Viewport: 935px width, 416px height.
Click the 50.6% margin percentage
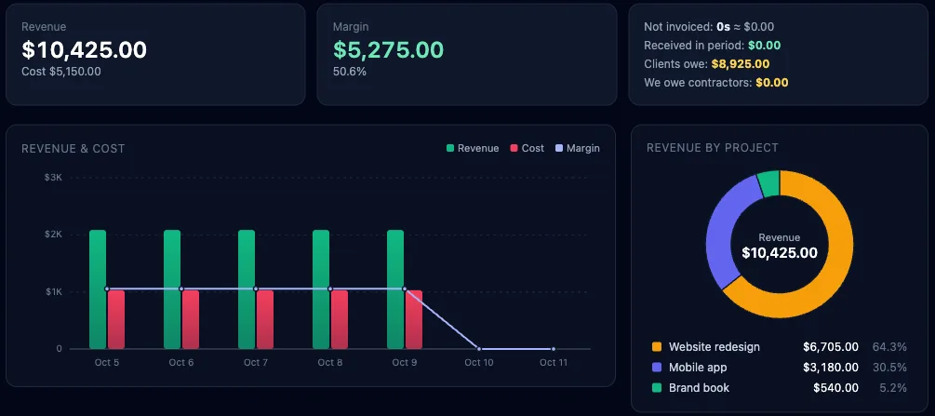coord(350,71)
